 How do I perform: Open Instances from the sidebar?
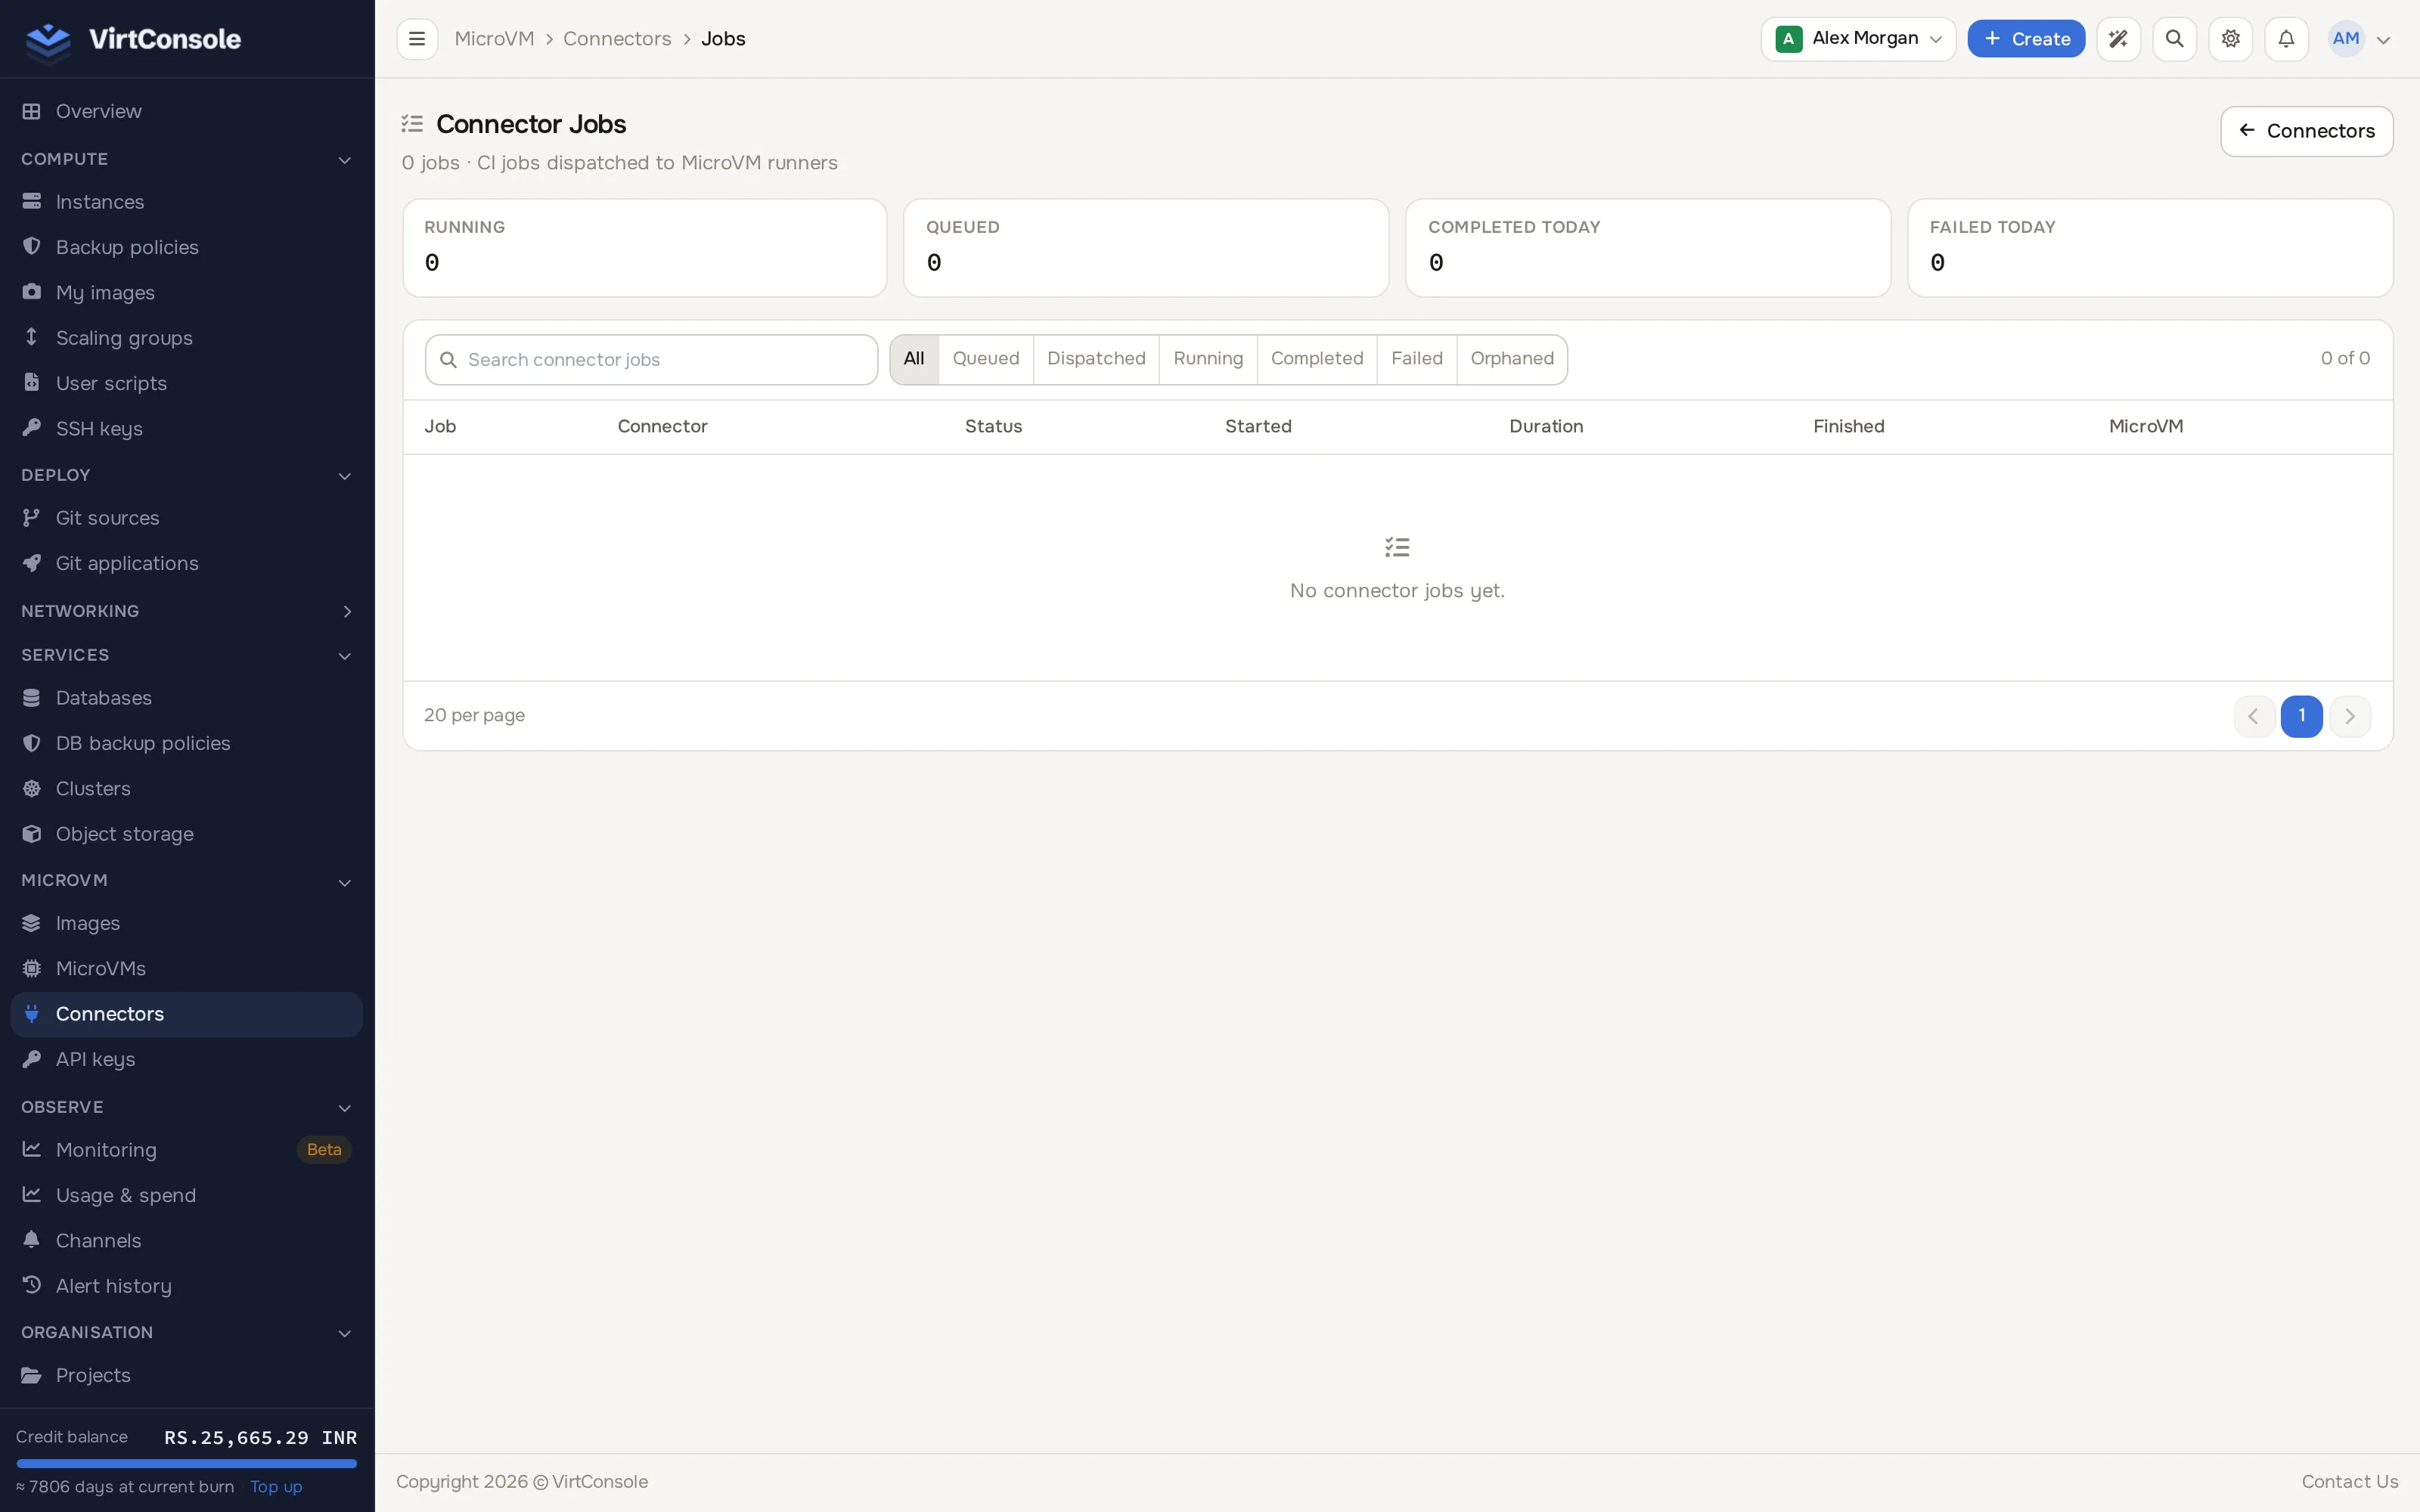pos(186,202)
